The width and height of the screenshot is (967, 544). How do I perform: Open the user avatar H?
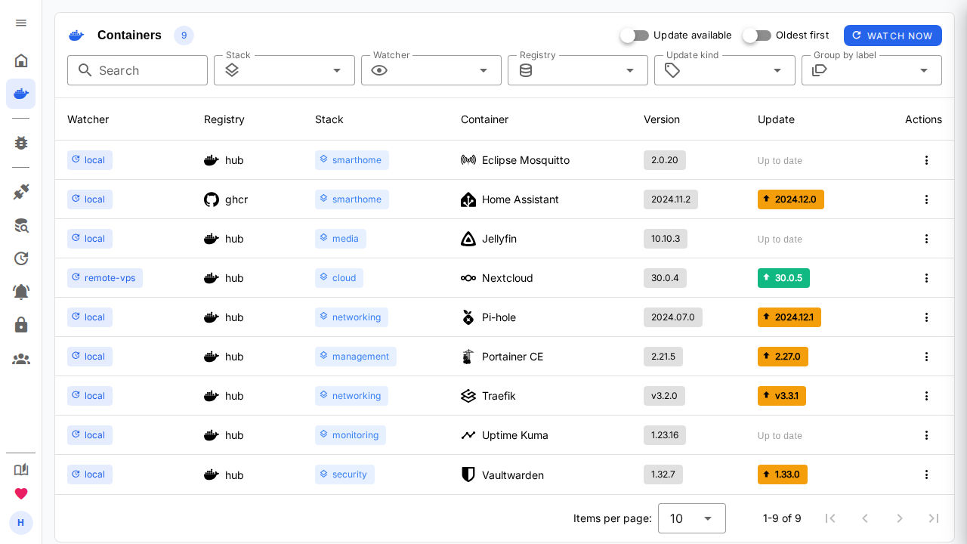click(x=21, y=523)
